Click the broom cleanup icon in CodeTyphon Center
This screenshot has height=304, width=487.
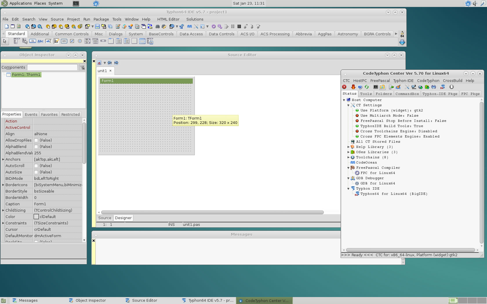pos(398,87)
